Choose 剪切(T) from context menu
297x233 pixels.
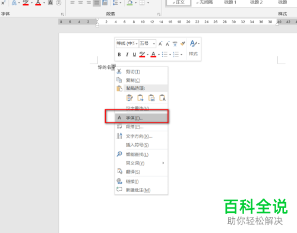(x=141, y=71)
